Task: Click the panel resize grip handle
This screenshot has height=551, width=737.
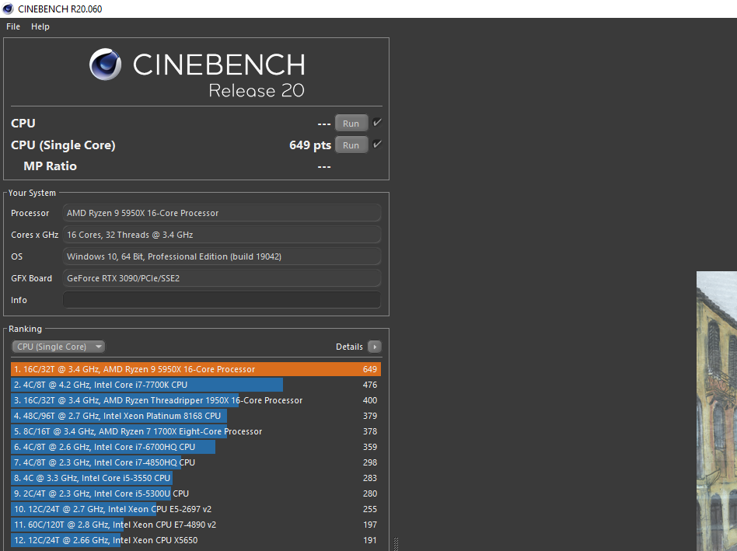Action: point(396,544)
